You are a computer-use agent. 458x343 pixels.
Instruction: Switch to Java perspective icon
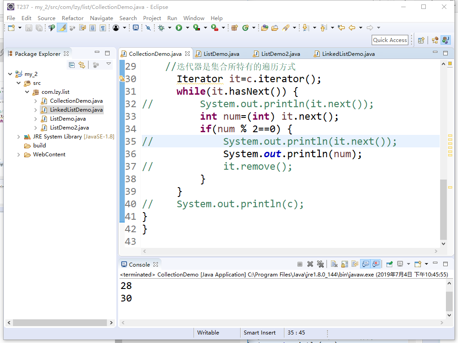click(x=446, y=40)
